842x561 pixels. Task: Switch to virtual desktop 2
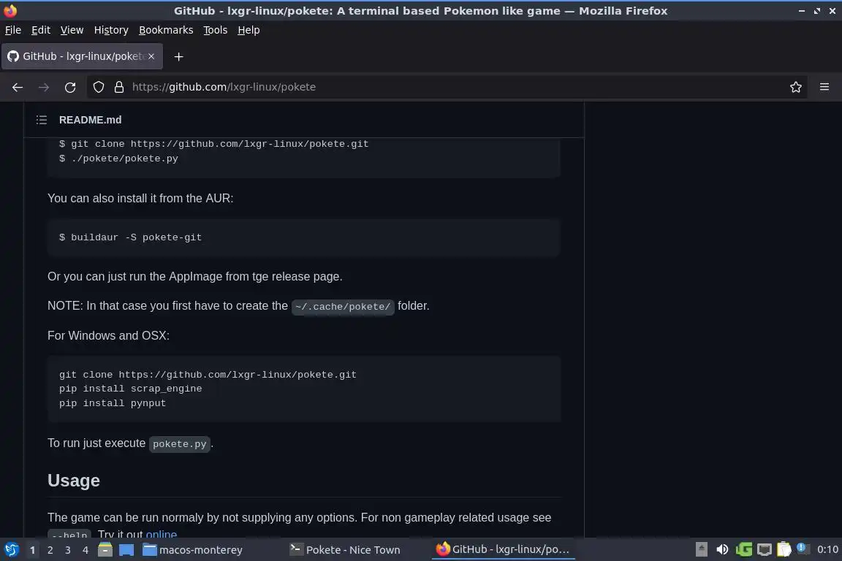tap(50, 550)
